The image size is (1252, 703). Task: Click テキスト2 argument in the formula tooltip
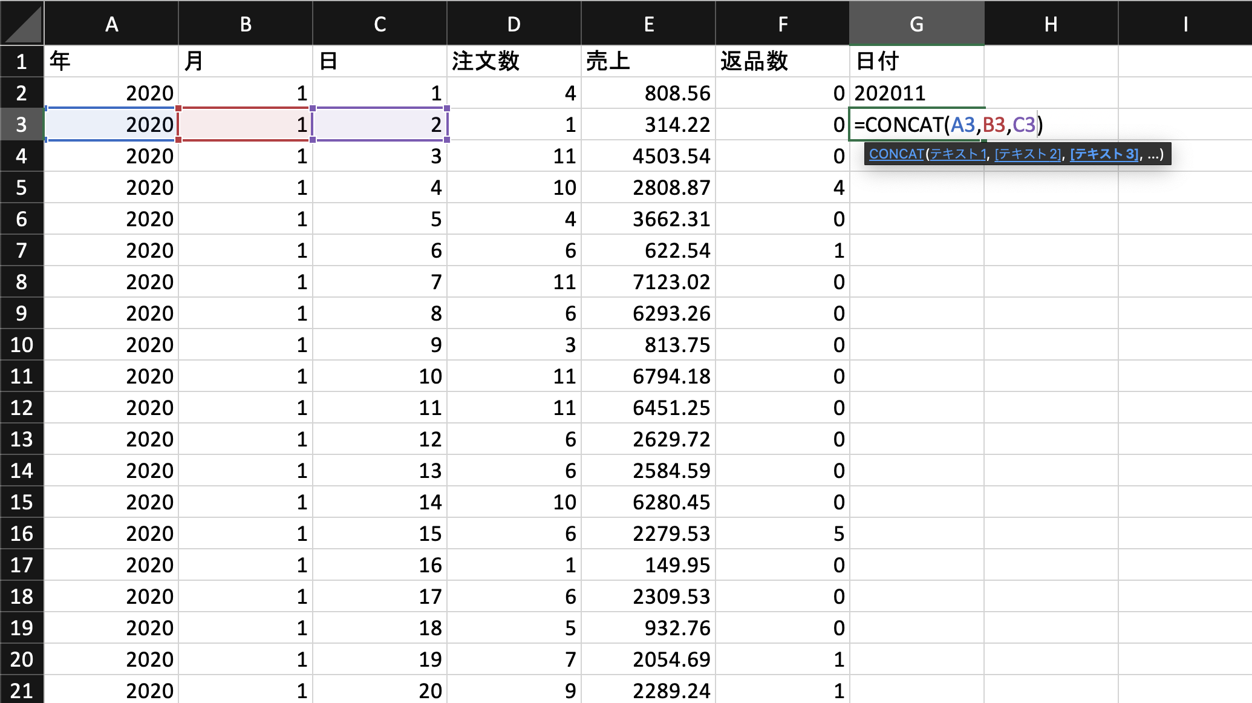1028,154
